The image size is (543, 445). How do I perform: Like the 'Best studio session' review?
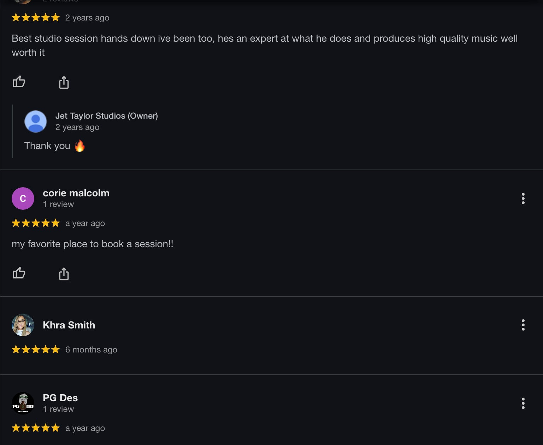[19, 82]
